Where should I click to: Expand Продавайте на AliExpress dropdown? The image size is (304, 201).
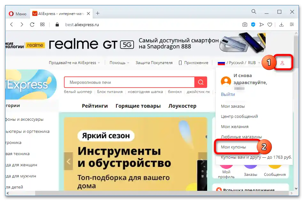coord(74,63)
